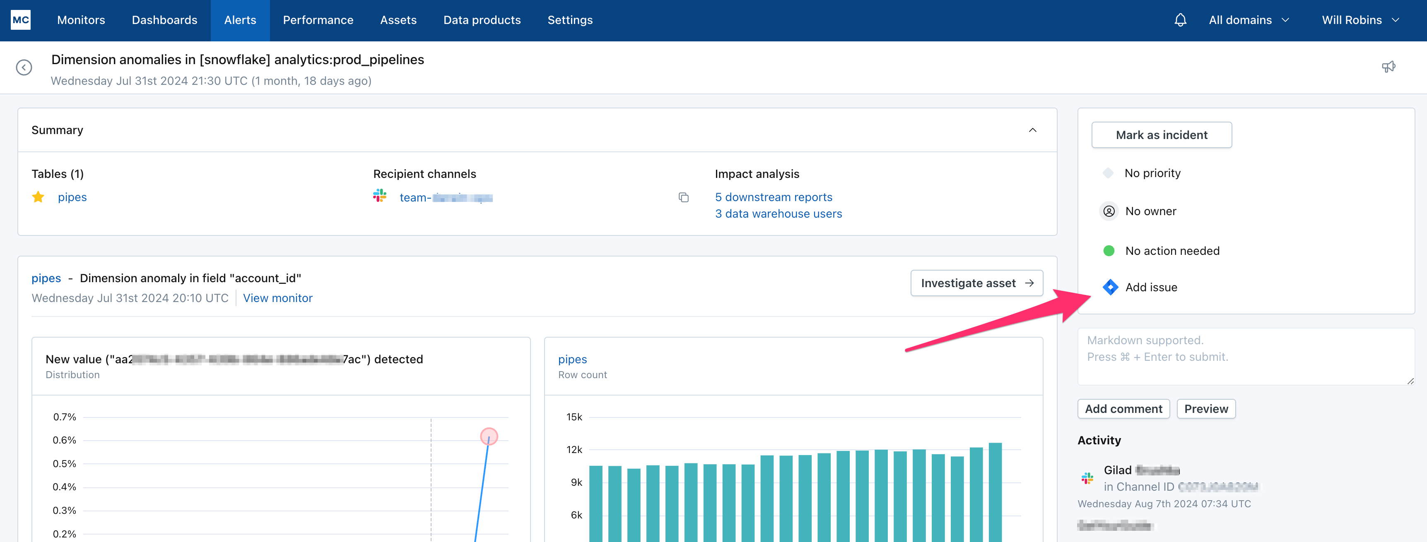Open the Monitors tab
Image resolution: width=1427 pixels, height=542 pixels.
point(81,21)
